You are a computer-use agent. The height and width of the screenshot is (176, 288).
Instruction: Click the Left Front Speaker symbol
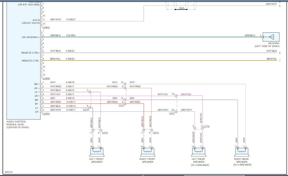pyautogui.click(x=95, y=151)
